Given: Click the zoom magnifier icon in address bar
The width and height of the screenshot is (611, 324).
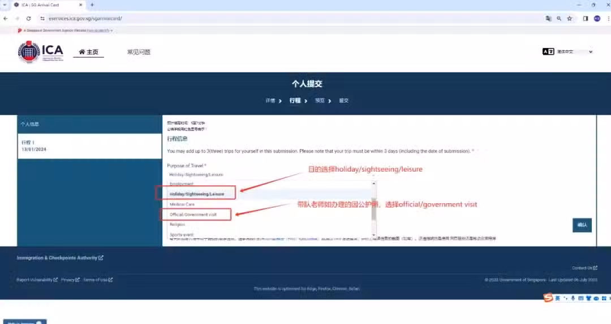Looking at the screenshot, I should click(x=559, y=18).
